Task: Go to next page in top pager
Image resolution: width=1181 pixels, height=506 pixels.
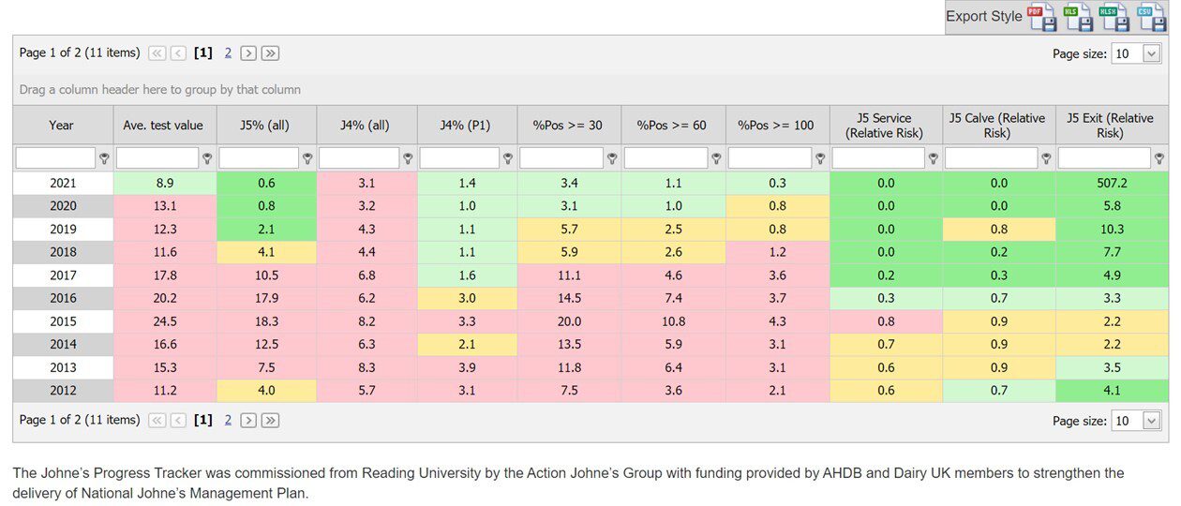Action: (248, 53)
